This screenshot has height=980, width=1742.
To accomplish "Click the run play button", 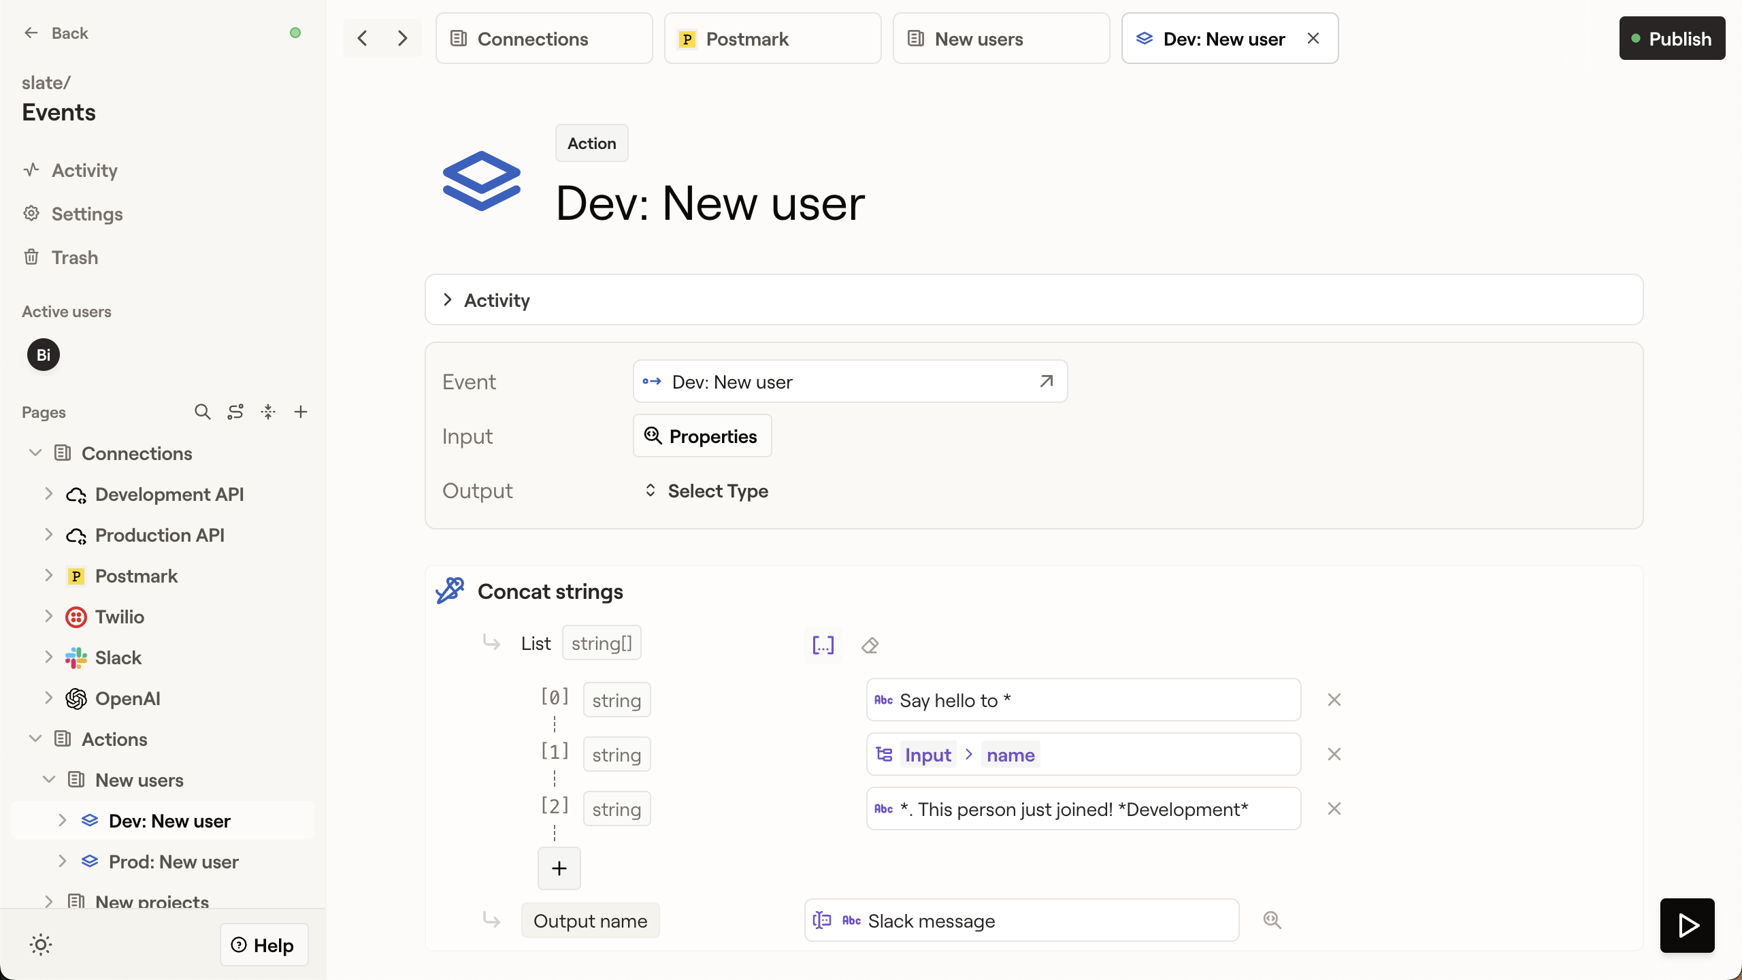I will 1687,925.
